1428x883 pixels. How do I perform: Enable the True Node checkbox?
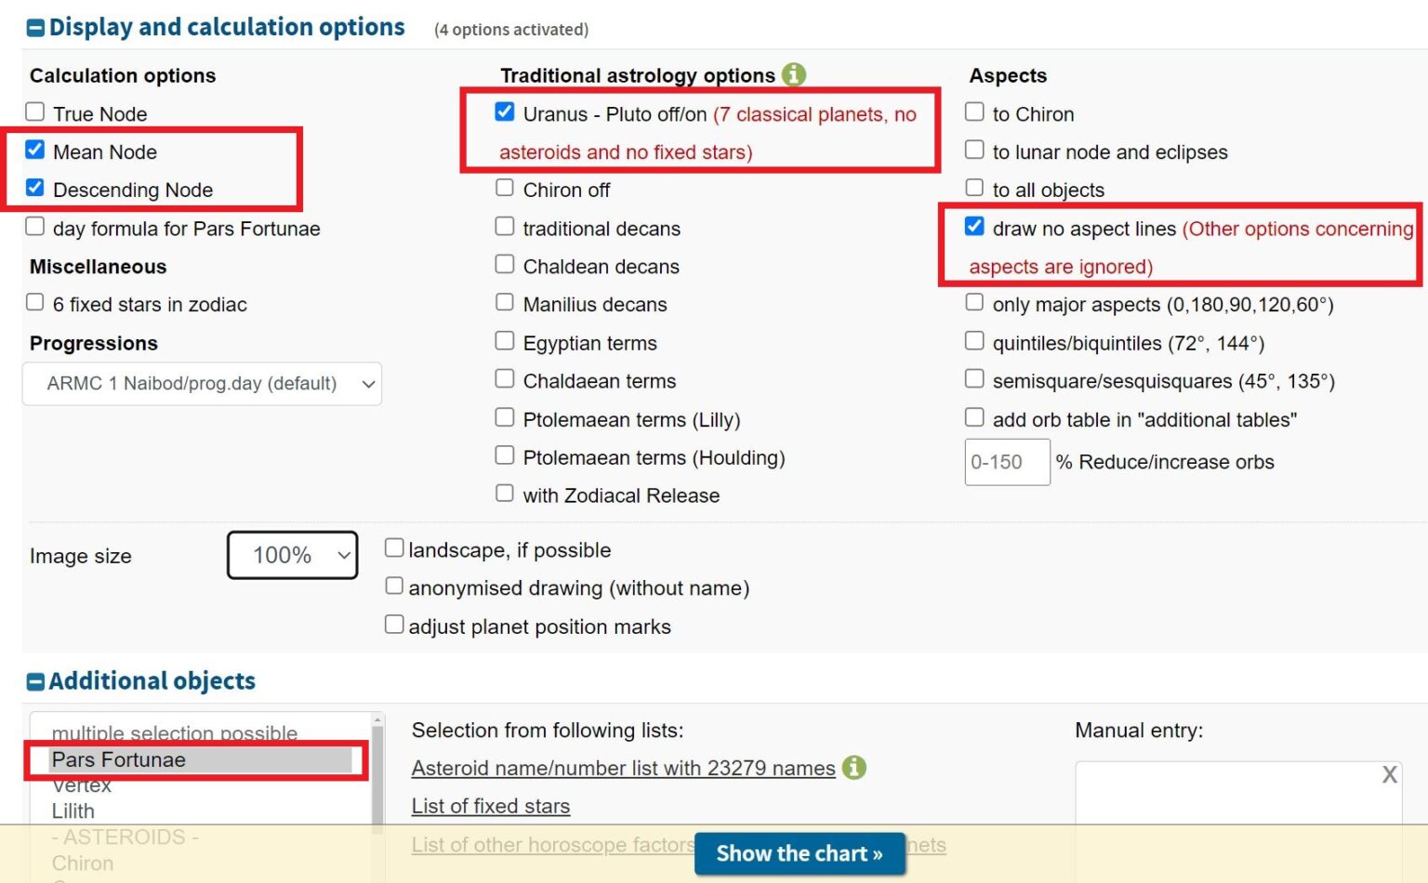coord(35,112)
